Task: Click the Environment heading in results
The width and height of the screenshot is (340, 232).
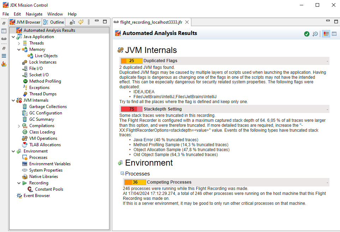Action: pyautogui.click(x=149, y=163)
